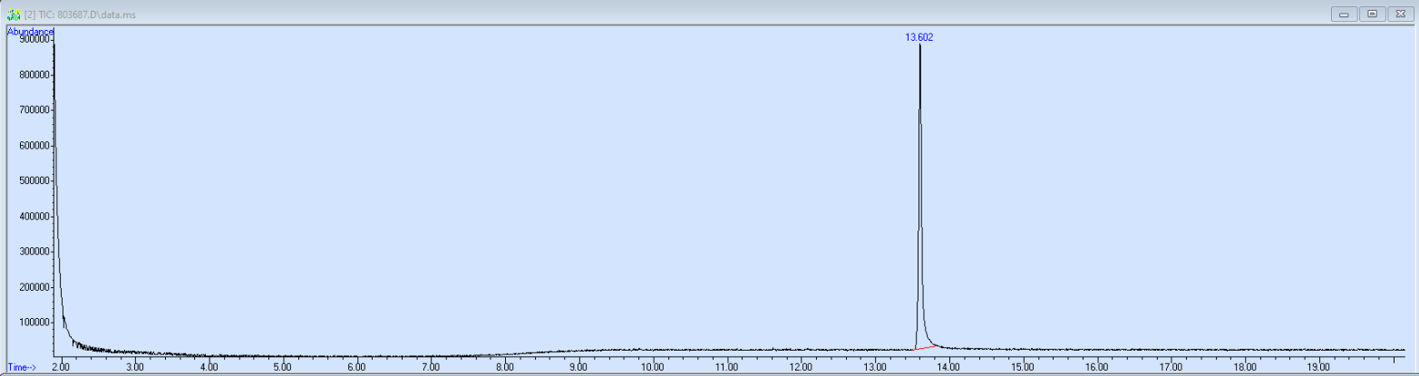Close the TIC chromatogram window
This screenshot has width=1419, height=376.
[1400, 14]
